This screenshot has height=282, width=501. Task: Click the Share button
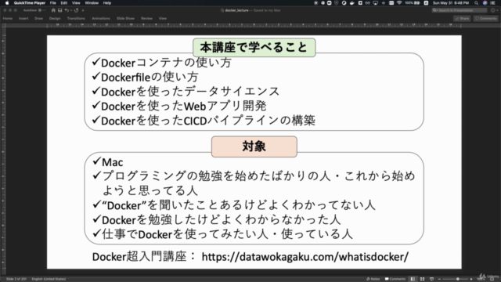coord(462,19)
